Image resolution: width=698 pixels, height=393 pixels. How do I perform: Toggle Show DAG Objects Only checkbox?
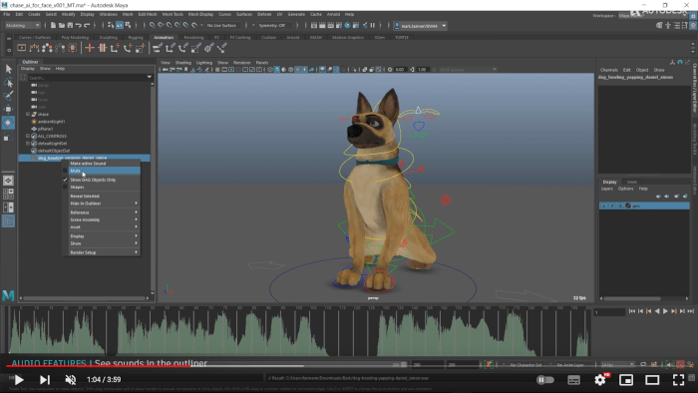65,180
